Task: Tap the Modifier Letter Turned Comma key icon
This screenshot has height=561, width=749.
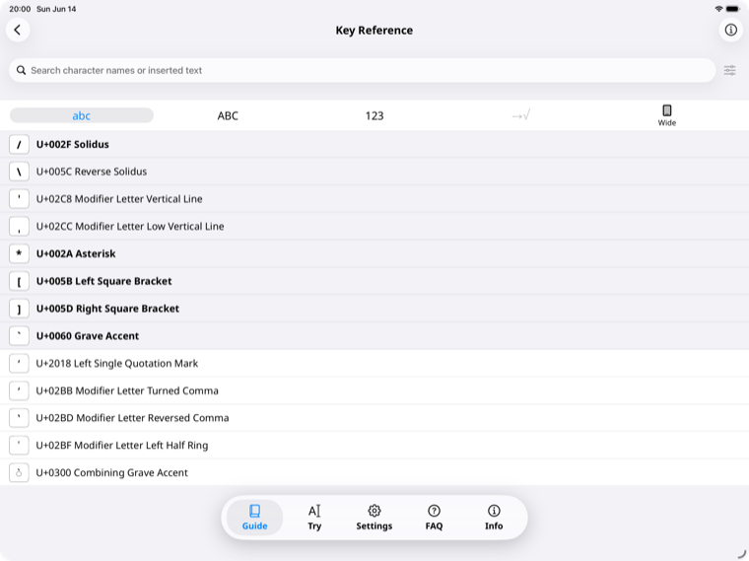Action: tap(19, 390)
